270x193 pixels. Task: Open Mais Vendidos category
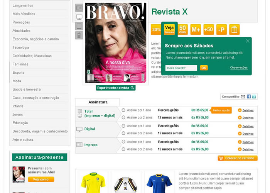[24, 14]
